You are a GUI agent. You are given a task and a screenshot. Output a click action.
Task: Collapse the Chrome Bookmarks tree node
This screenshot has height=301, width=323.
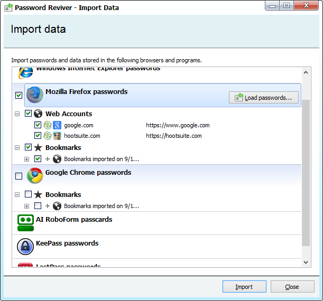(17, 194)
